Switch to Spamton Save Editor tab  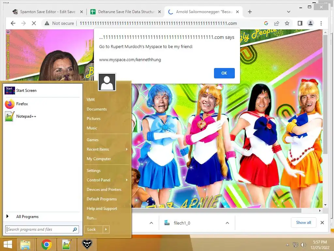[47, 12]
